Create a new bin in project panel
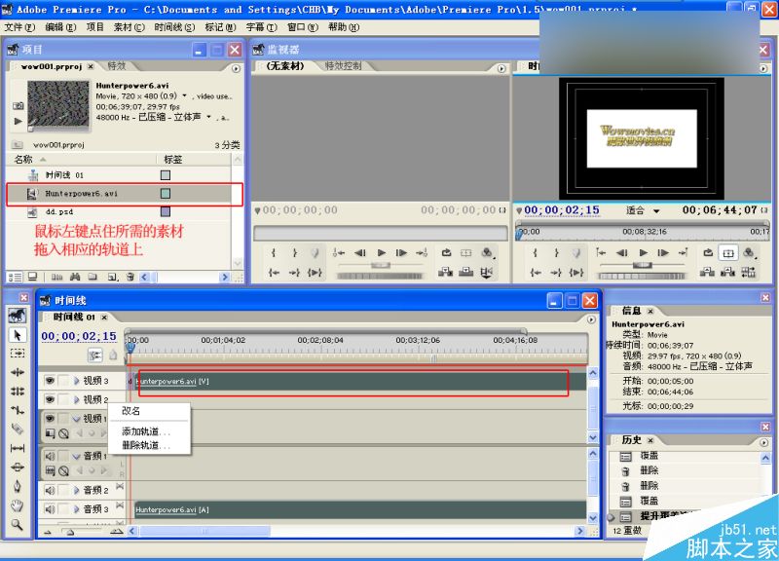The width and height of the screenshot is (779, 561). click(x=93, y=277)
